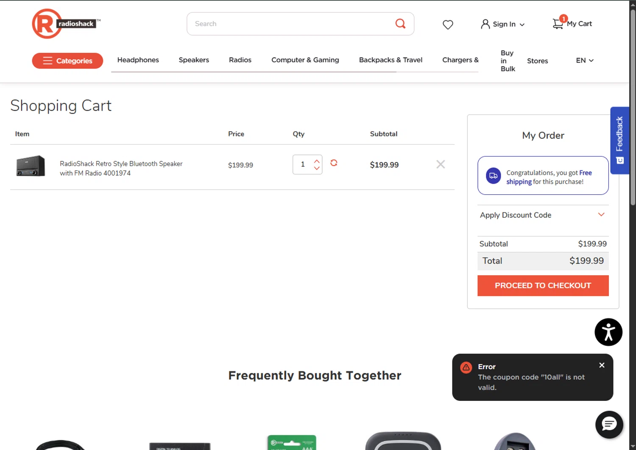
Task: Open the Categories menu button
Action: point(67,61)
